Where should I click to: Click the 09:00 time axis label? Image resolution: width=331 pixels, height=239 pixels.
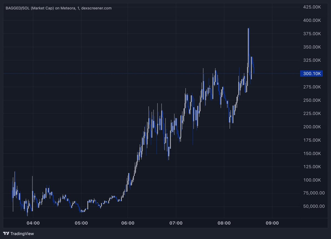(x=272, y=223)
